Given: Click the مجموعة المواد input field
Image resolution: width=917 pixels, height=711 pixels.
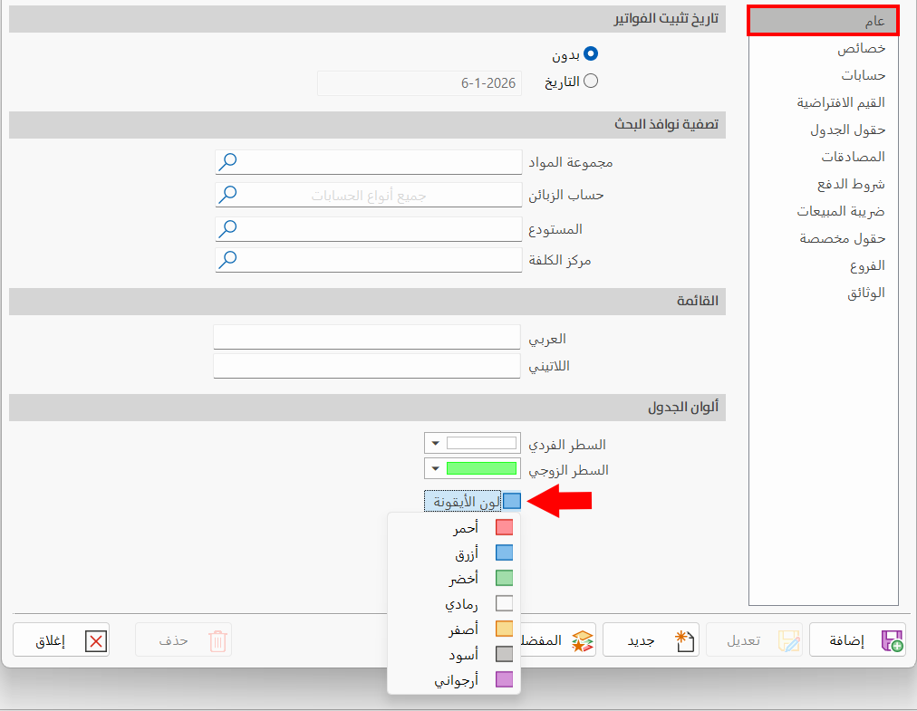Looking at the screenshot, I should point(369,162).
